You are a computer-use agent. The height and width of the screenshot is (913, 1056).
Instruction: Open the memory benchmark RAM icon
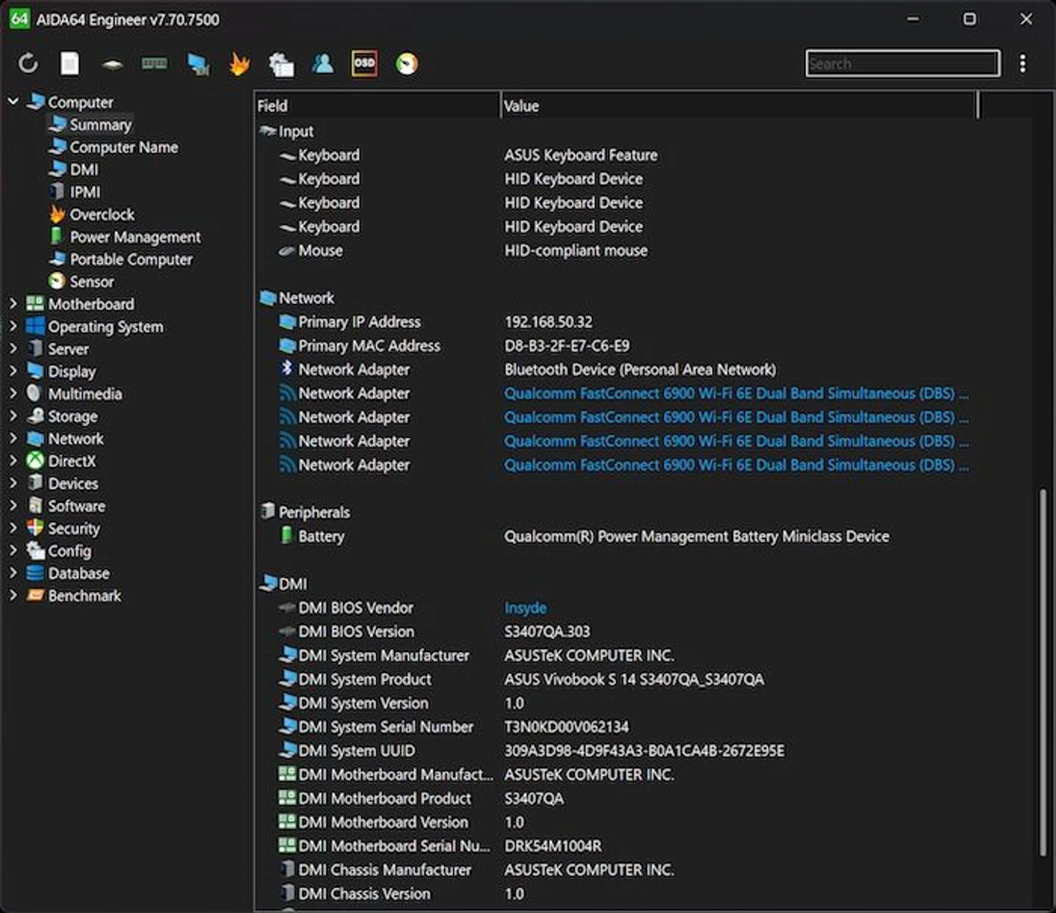click(x=155, y=64)
